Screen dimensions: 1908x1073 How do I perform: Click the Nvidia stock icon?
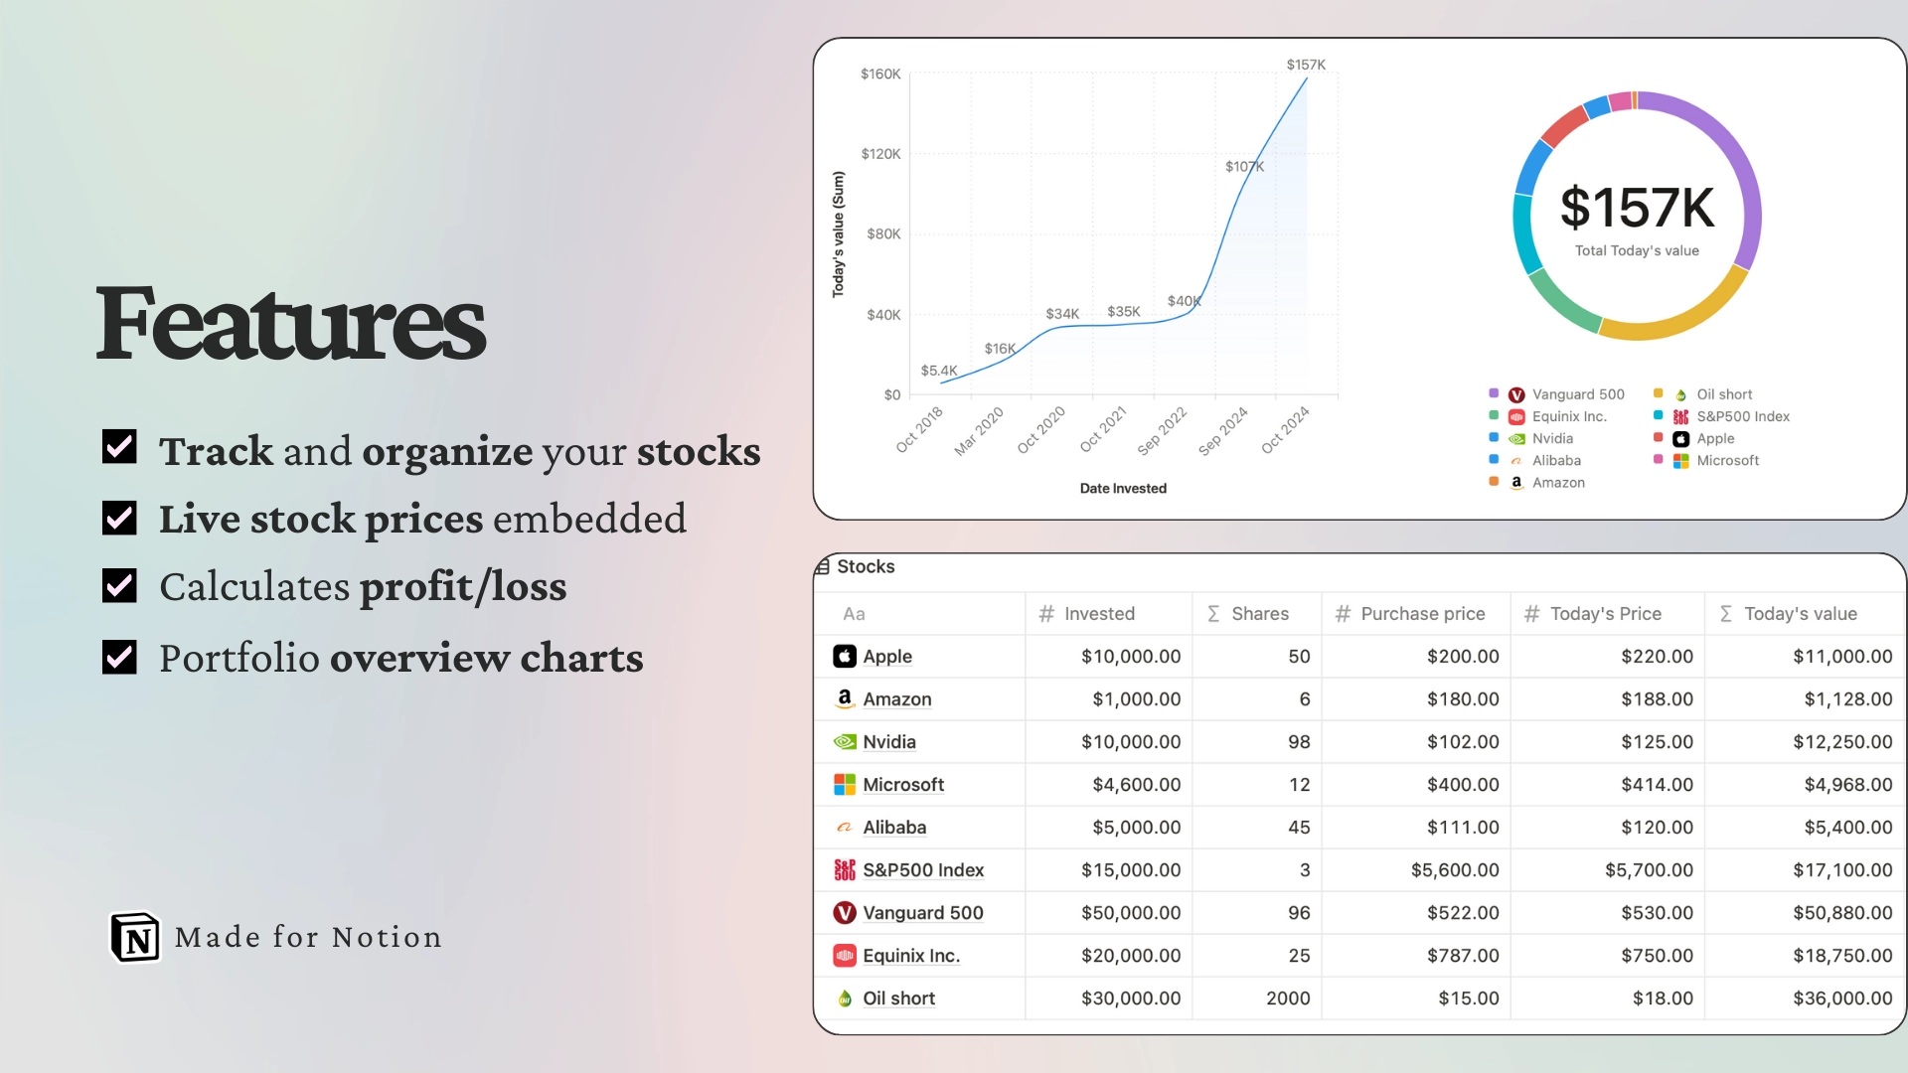point(844,740)
